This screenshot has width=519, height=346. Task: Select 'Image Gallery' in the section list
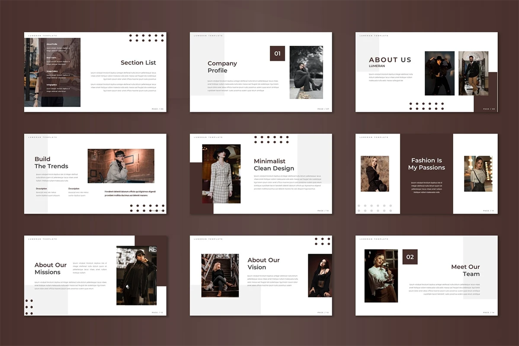click(x=52, y=71)
